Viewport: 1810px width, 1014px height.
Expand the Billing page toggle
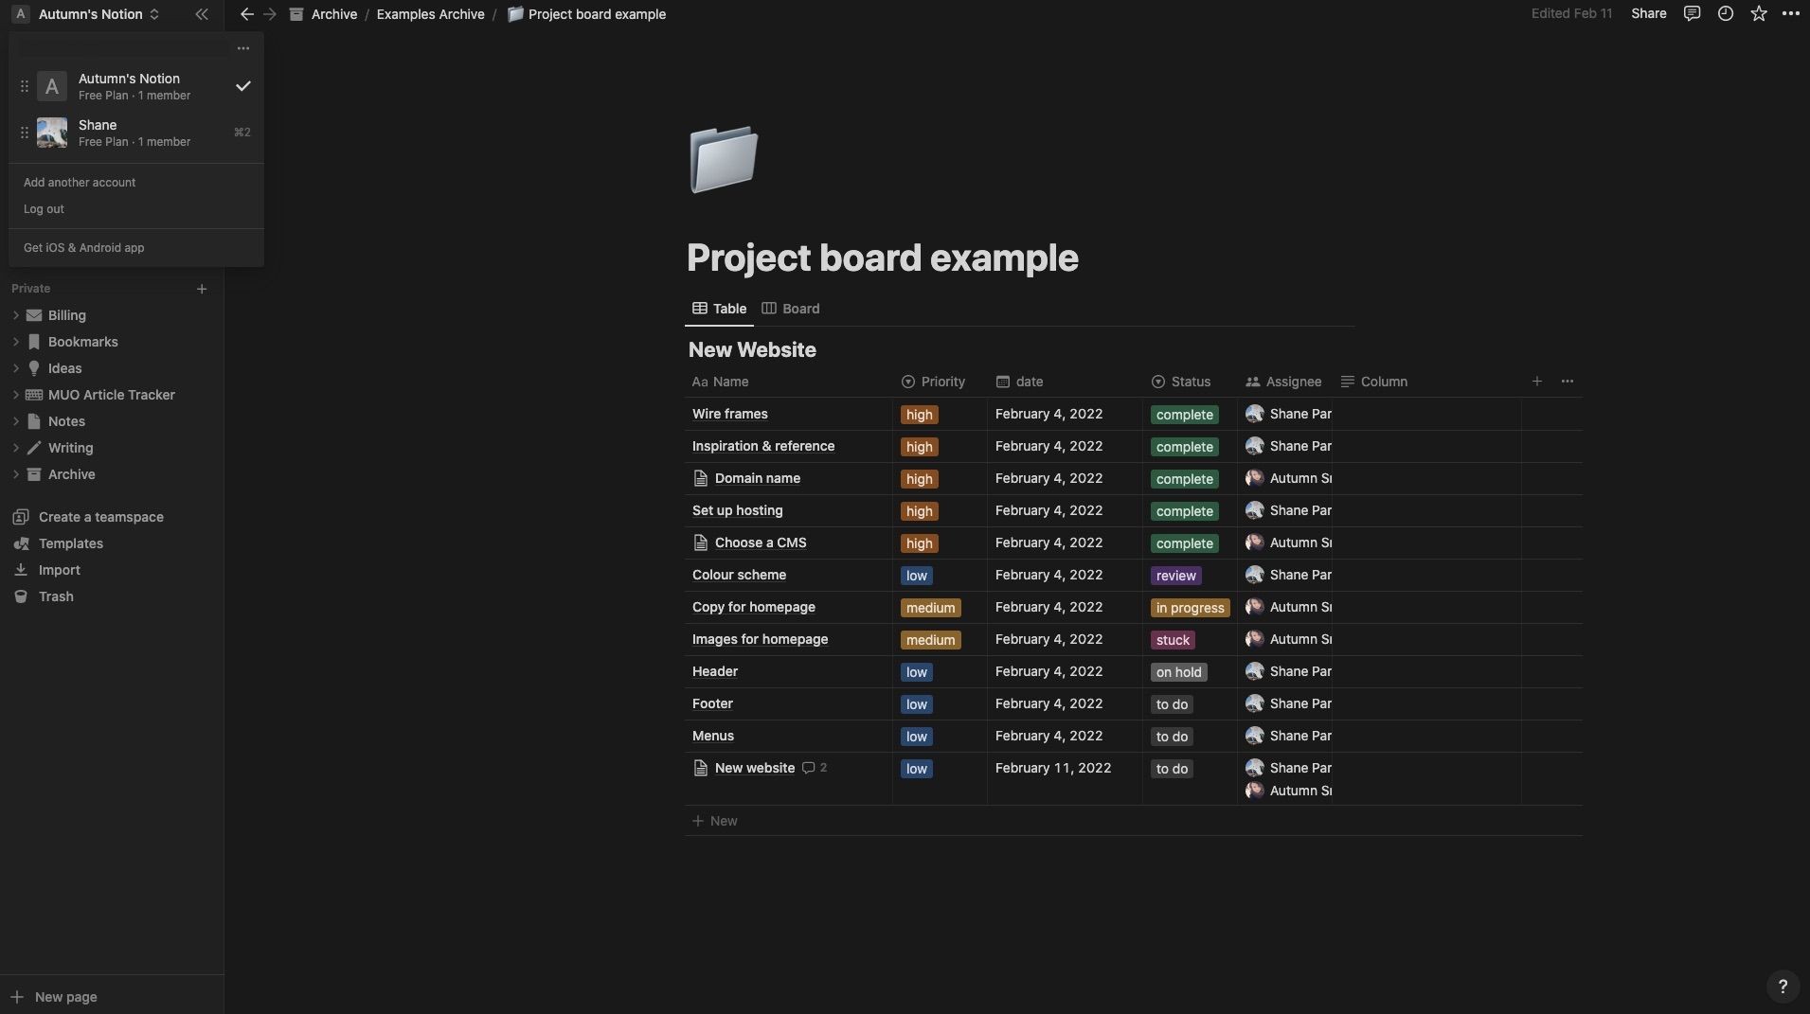(16, 315)
